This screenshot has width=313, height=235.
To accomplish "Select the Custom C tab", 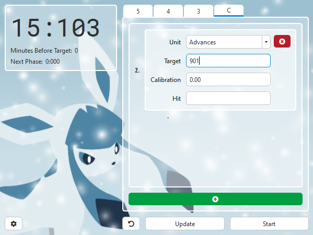I will coord(229,10).
